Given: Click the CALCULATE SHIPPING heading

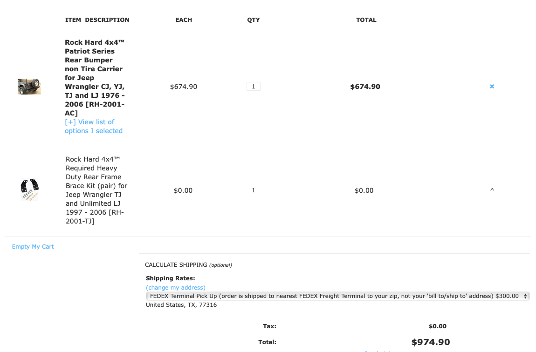Looking at the screenshot, I should click(176, 265).
